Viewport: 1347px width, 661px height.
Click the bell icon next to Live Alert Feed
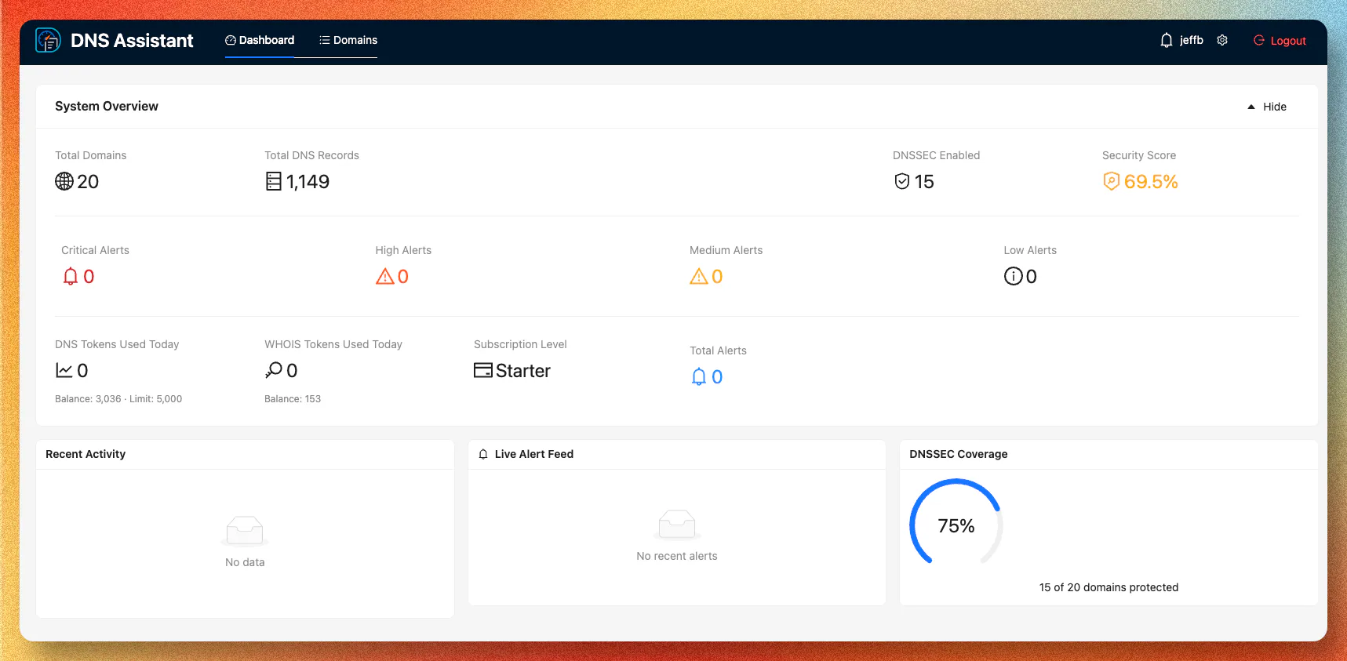(x=483, y=454)
